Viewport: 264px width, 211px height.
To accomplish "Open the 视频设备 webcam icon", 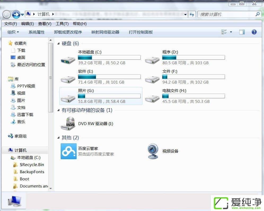I will (x=153, y=151).
